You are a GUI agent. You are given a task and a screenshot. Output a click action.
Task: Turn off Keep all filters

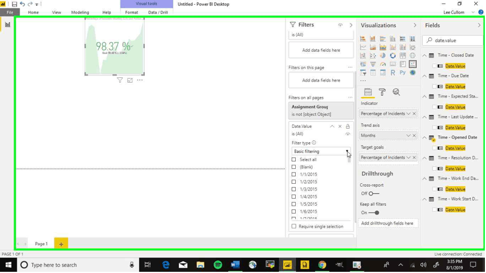tap(373, 213)
